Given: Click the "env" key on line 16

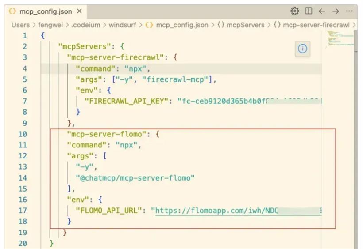Looking at the screenshot, I should click(78, 200).
